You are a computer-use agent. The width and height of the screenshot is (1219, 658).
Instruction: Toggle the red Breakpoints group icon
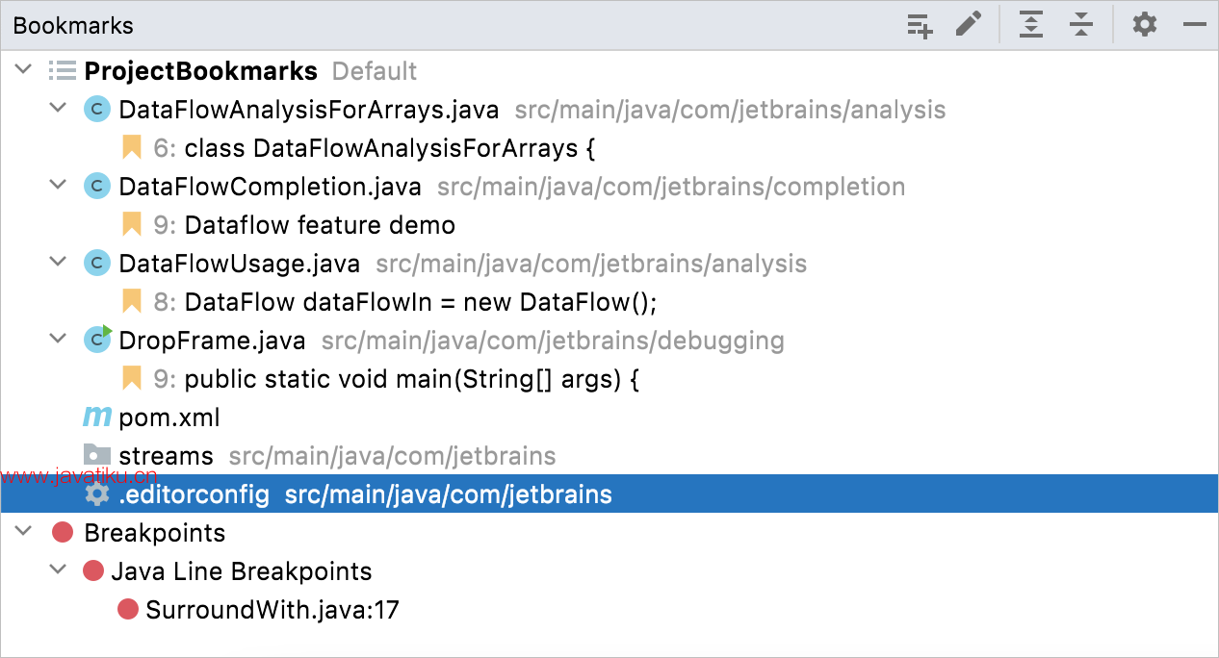point(63,533)
